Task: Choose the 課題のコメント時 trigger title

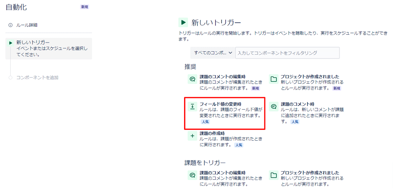Action: pos(297,104)
